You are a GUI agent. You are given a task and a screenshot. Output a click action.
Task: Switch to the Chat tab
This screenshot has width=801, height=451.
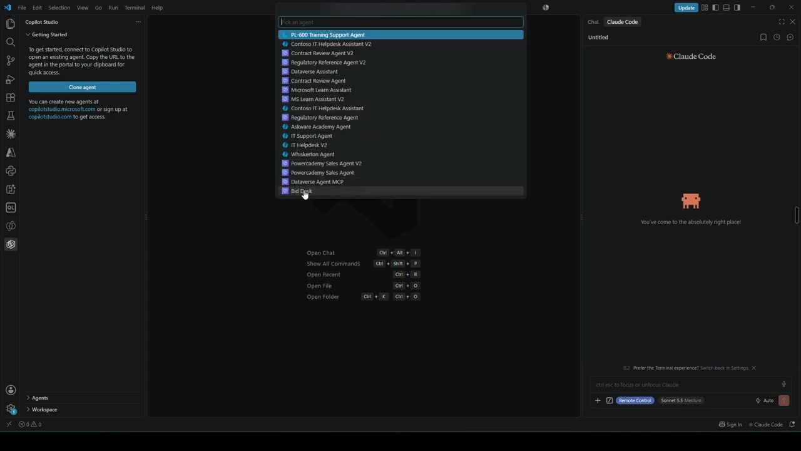tap(593, 22)
